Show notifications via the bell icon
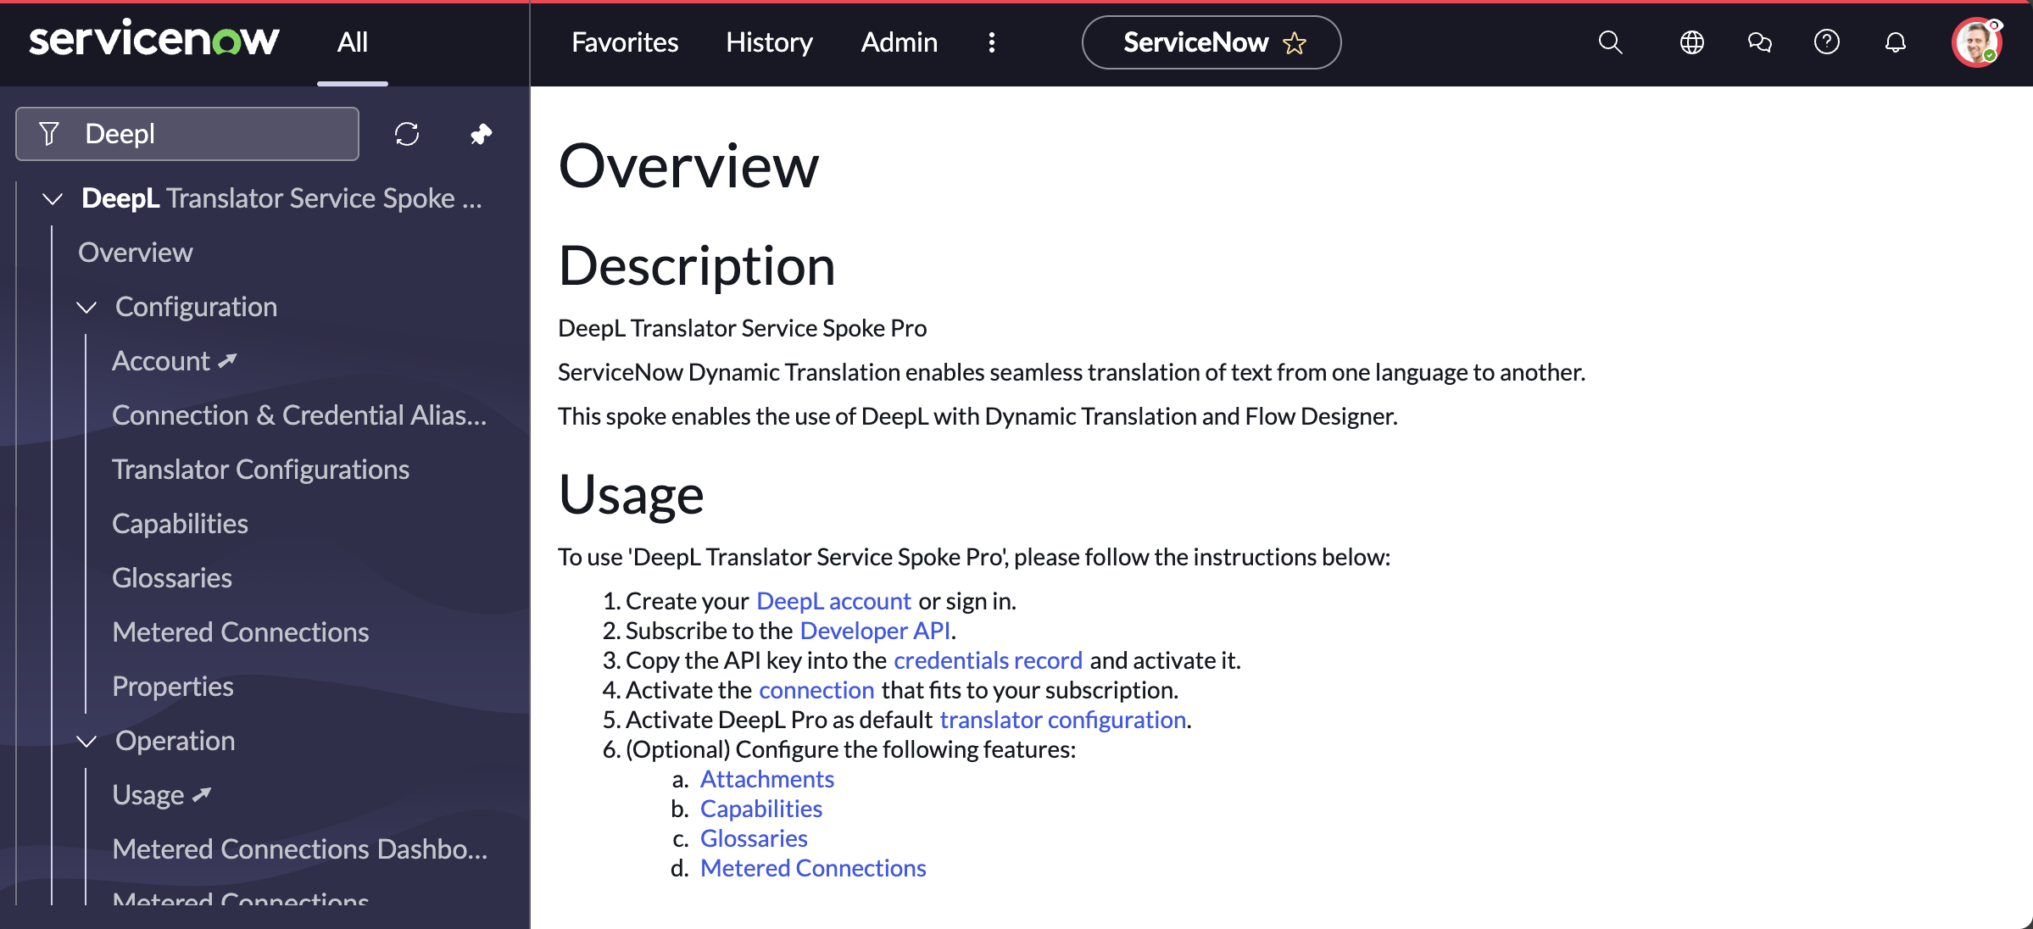Screen dimensions: 2033x929 1896,42
